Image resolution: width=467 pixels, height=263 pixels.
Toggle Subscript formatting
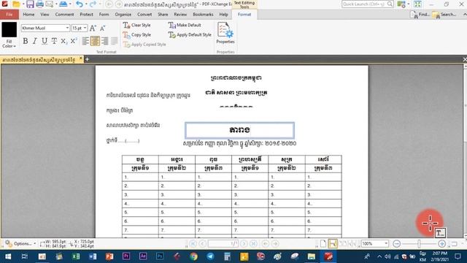pos(63,41)
